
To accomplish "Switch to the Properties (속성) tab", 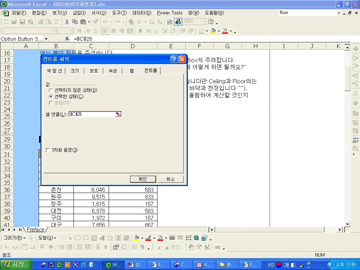I will [x=113, y=71].
